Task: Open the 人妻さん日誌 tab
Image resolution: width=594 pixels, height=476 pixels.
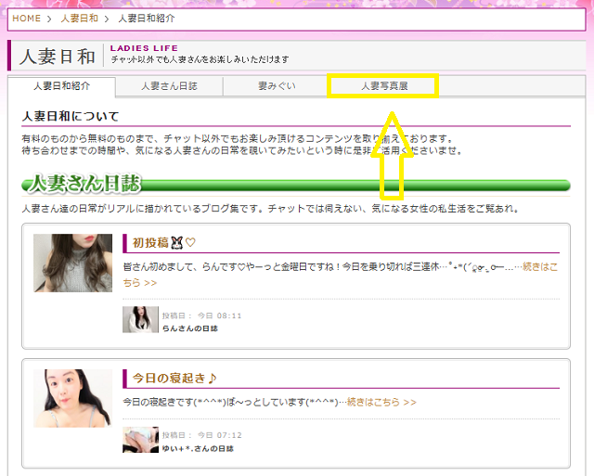Action: coord(169,86)
